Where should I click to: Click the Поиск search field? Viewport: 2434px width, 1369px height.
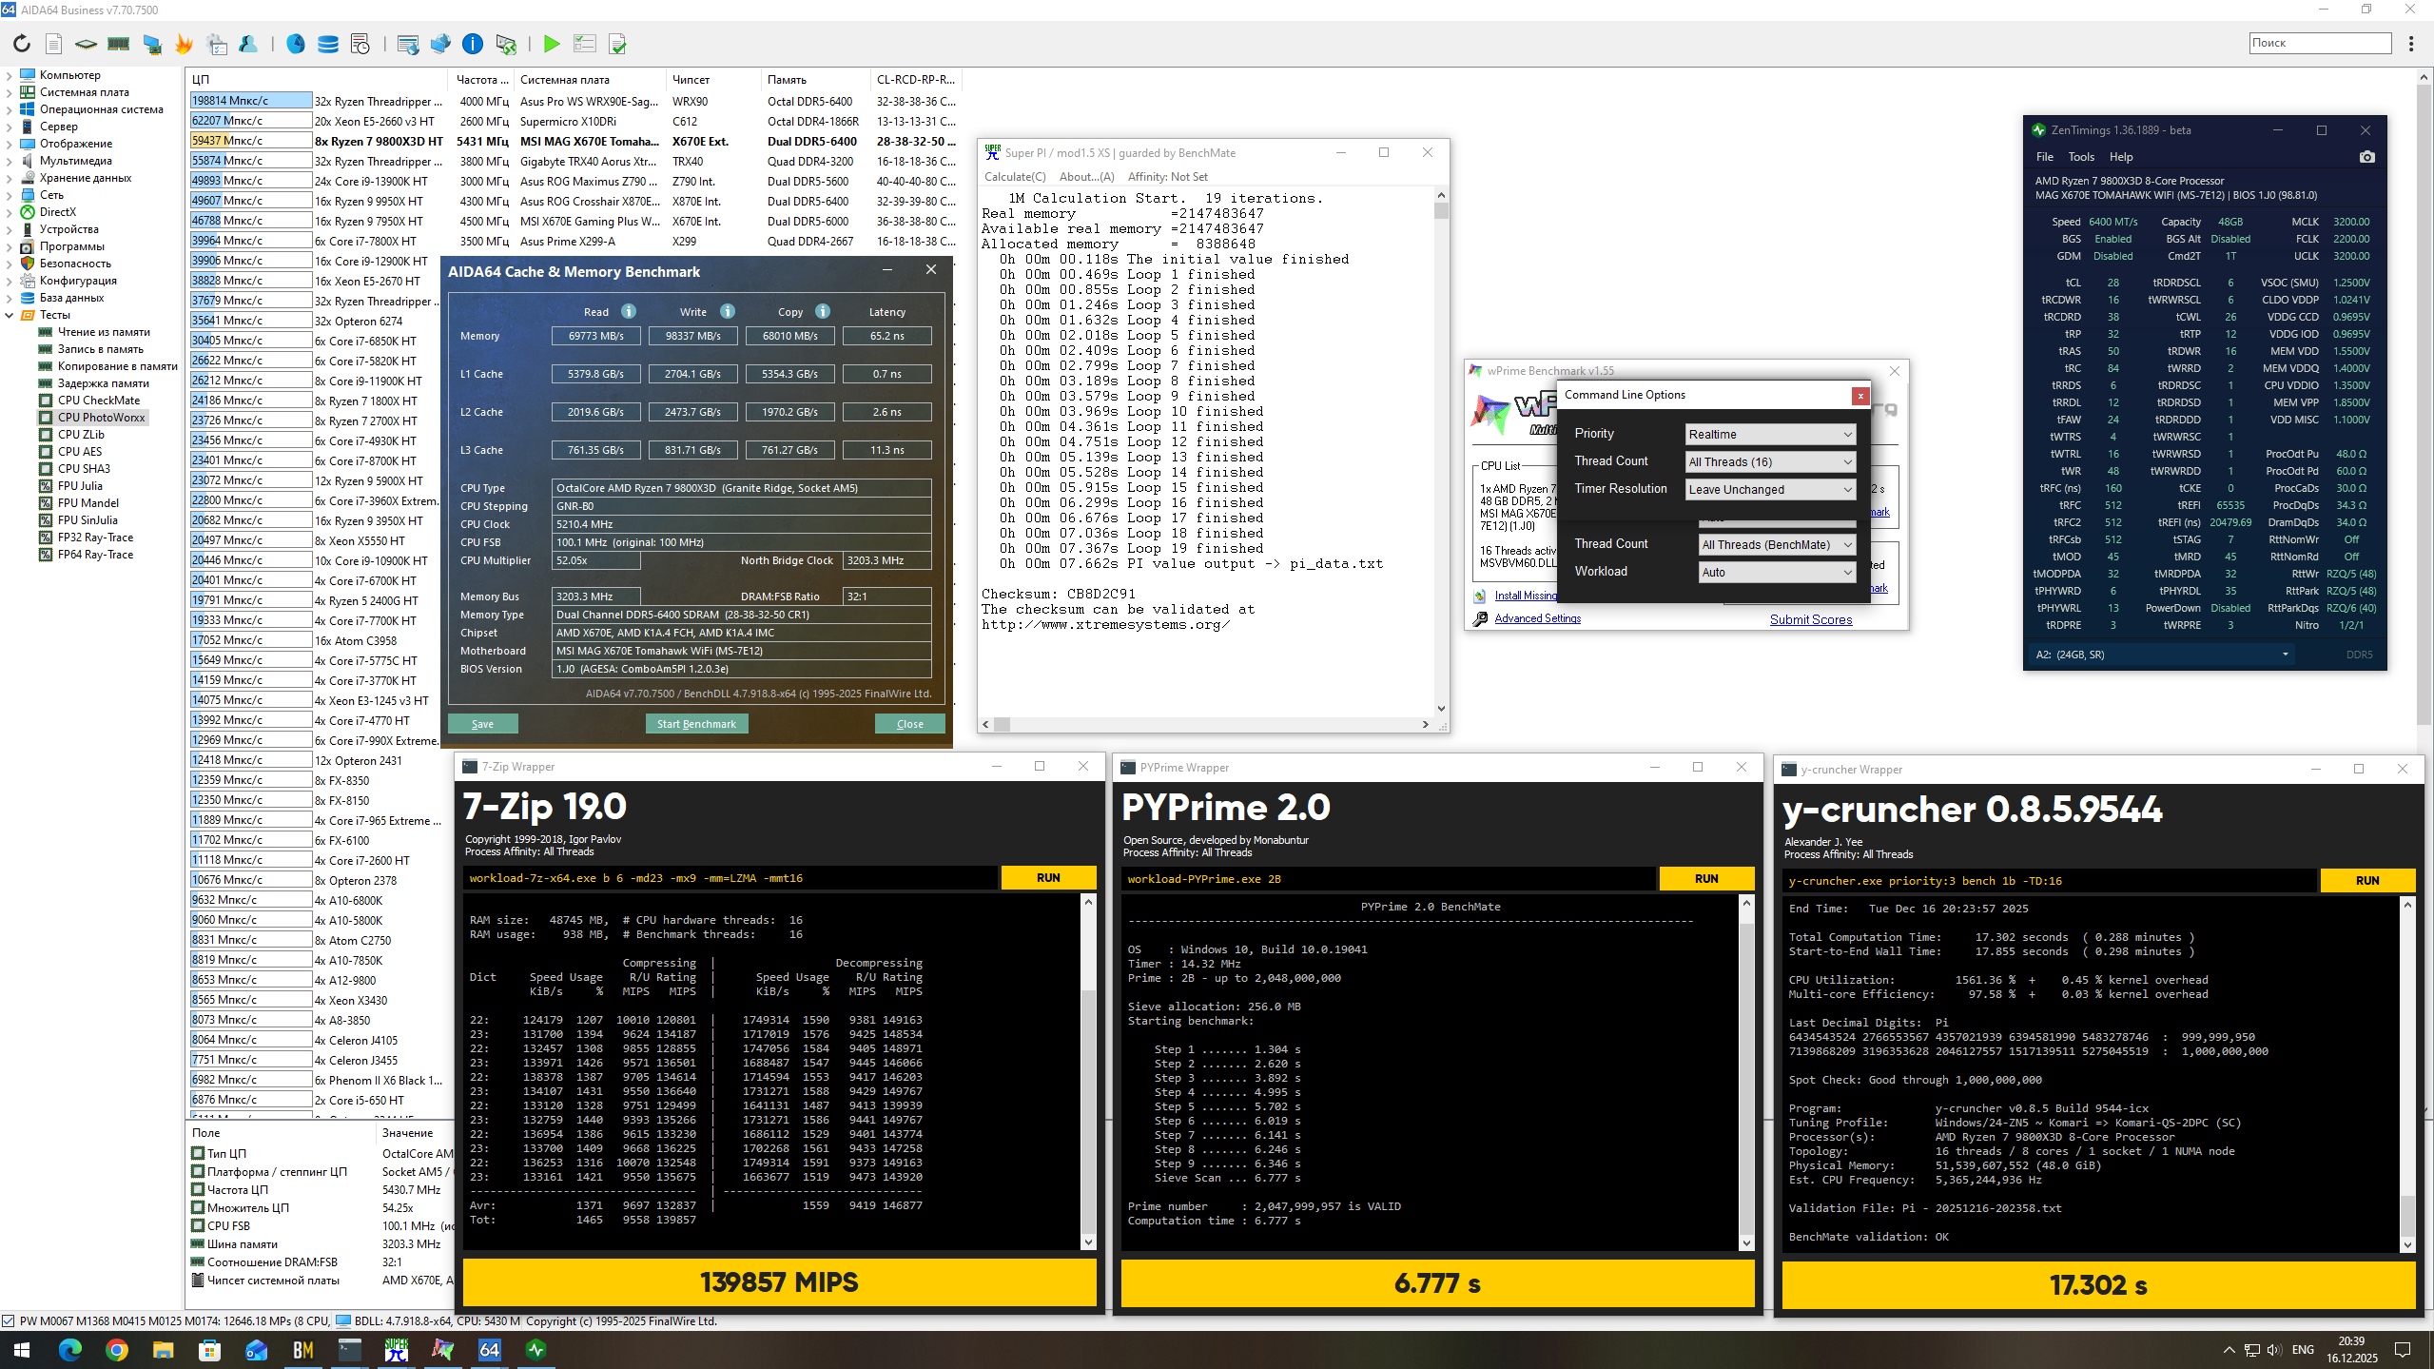[2319, 43]
